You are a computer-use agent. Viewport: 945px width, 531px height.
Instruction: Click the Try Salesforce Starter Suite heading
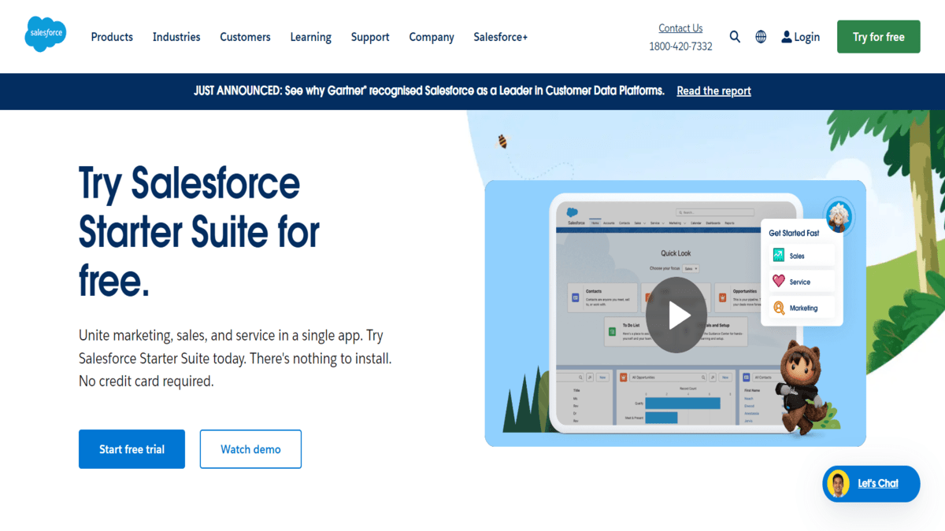click(x=199, y=232)
